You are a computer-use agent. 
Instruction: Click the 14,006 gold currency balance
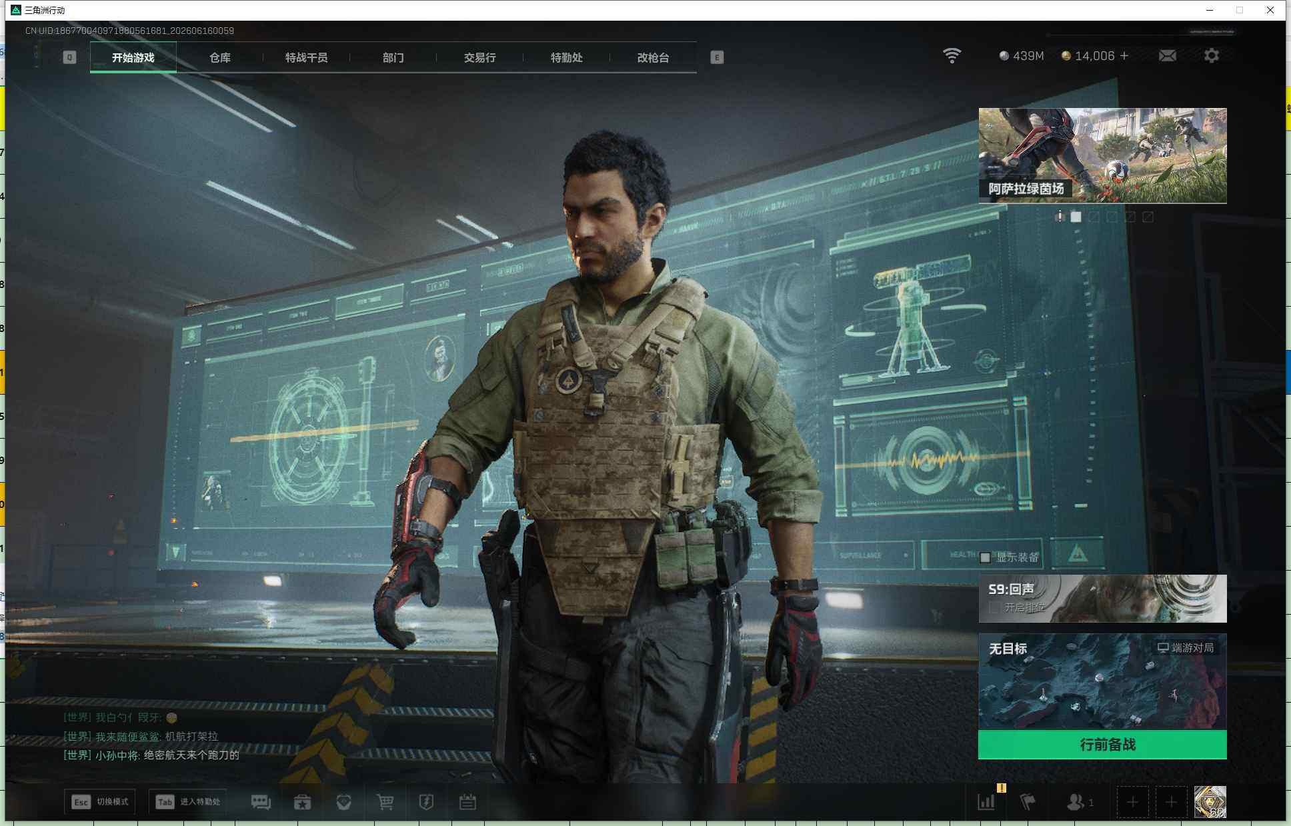tap(1088, 56)
